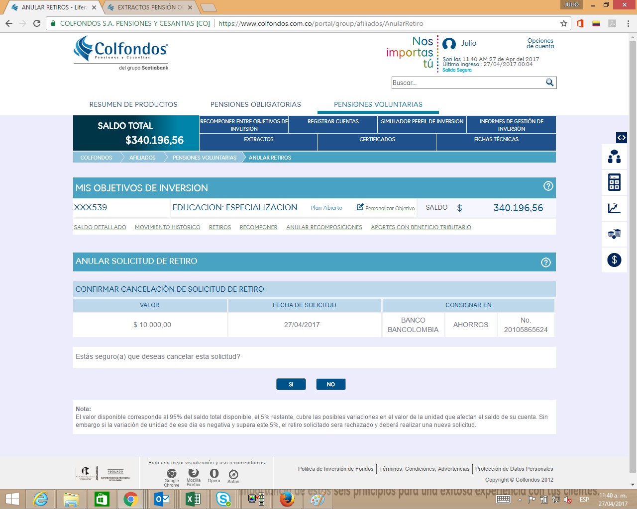Viewport: 637px width, 509px height.
Task: Click help icon in Anular Solicitud header
Action: click(x=546, y=262)
